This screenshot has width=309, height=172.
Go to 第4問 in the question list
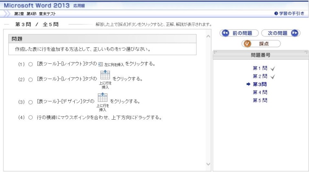[260, 92]
